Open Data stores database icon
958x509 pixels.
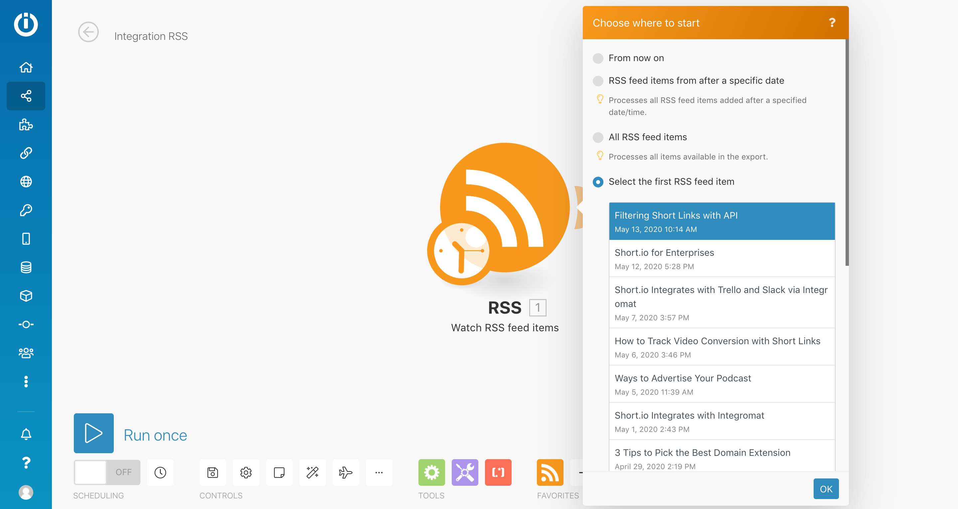tap(26, 267)
